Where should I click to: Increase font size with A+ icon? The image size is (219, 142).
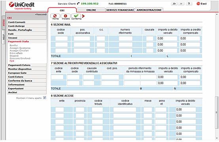pyautogui.click(x=174, y=4)
